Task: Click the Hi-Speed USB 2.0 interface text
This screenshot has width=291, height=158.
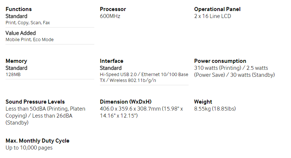Action: [118, 75]
